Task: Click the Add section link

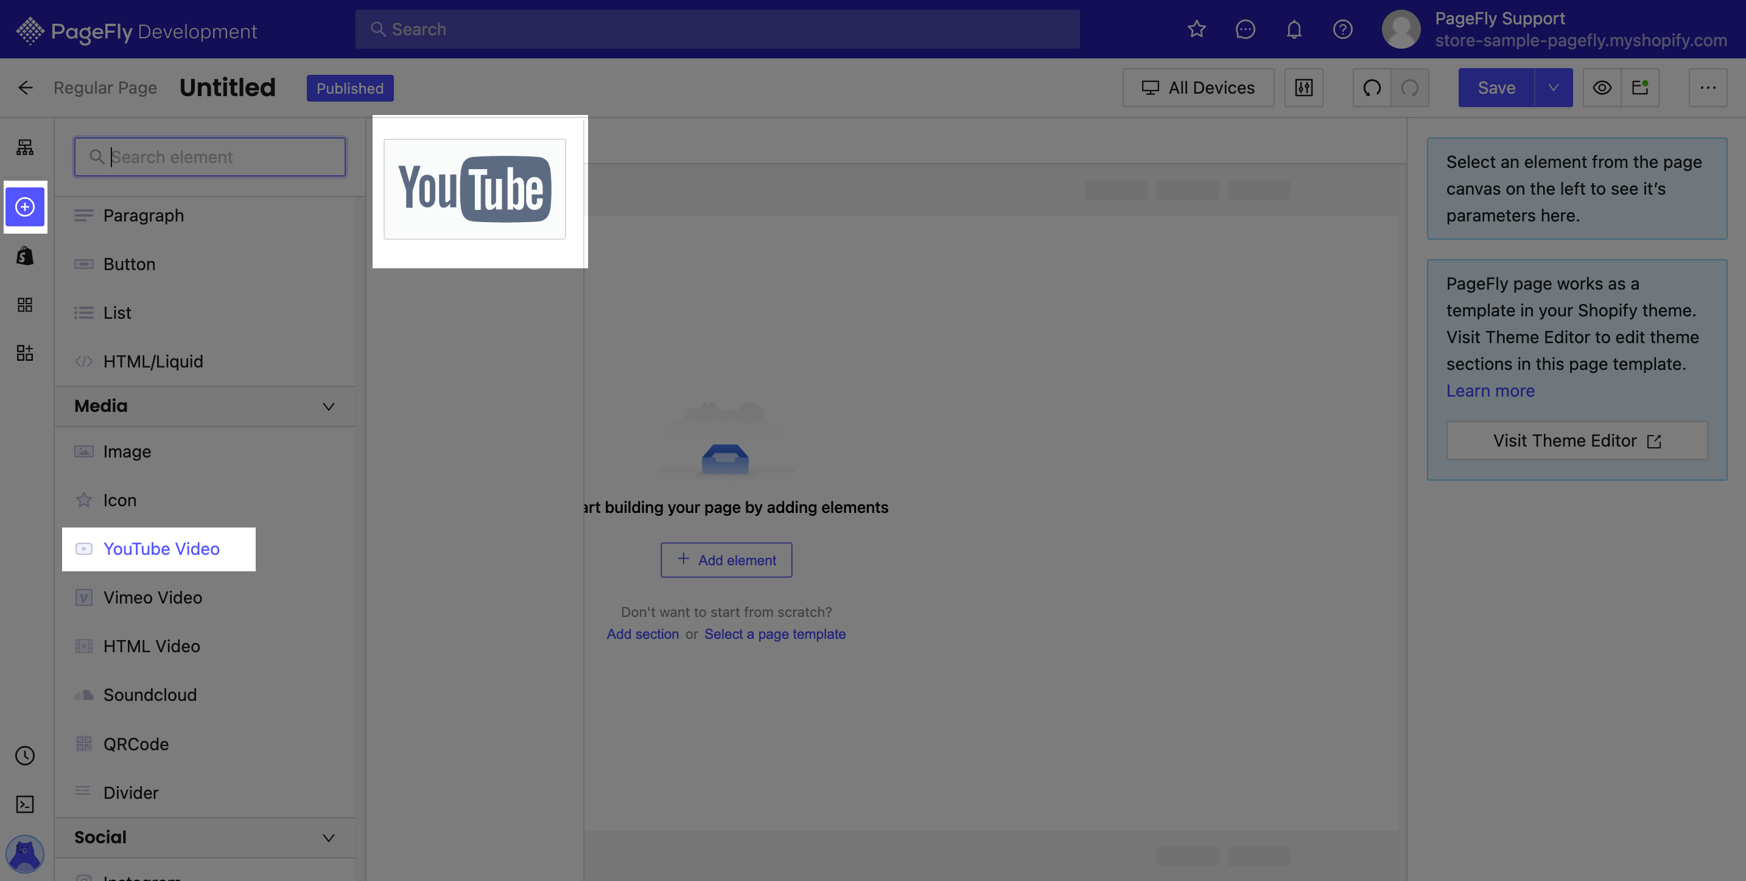Action: click(x=642, y=634)
